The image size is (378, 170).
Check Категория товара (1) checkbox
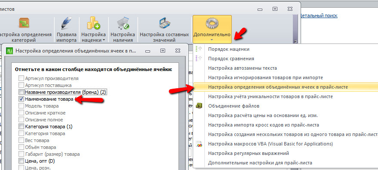click(x=22, y=127)
